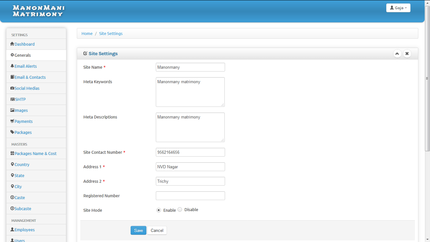Click the Country map-pin icon

(12, 164)
